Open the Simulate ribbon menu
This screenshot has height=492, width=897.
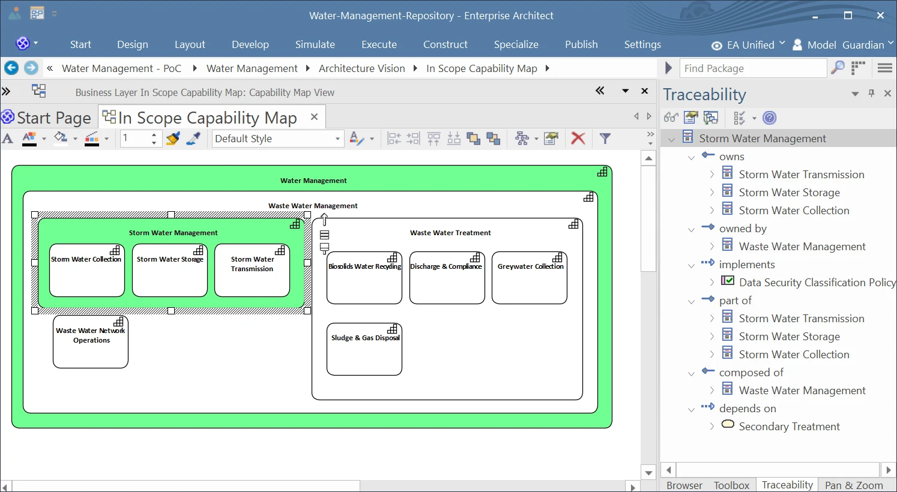315,44
